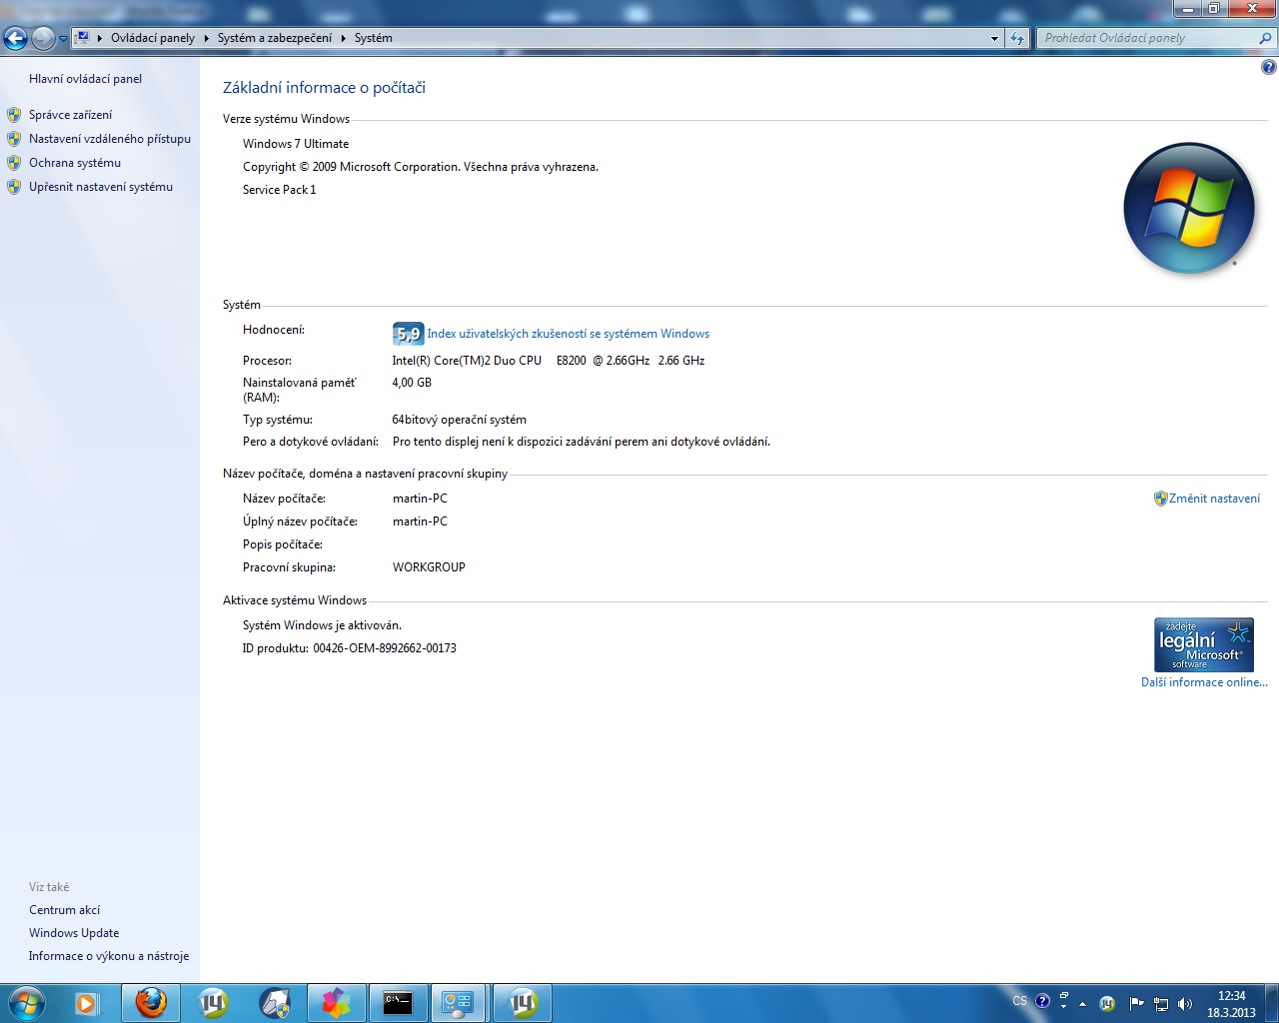Click Systém a zabezpečení breadcrumb

275,38
